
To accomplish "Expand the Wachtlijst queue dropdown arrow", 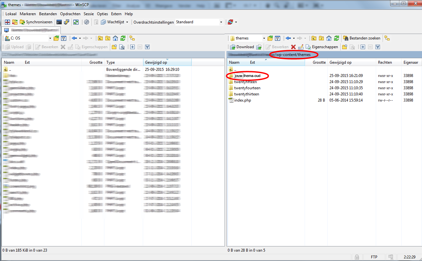I will coord(127,22).
